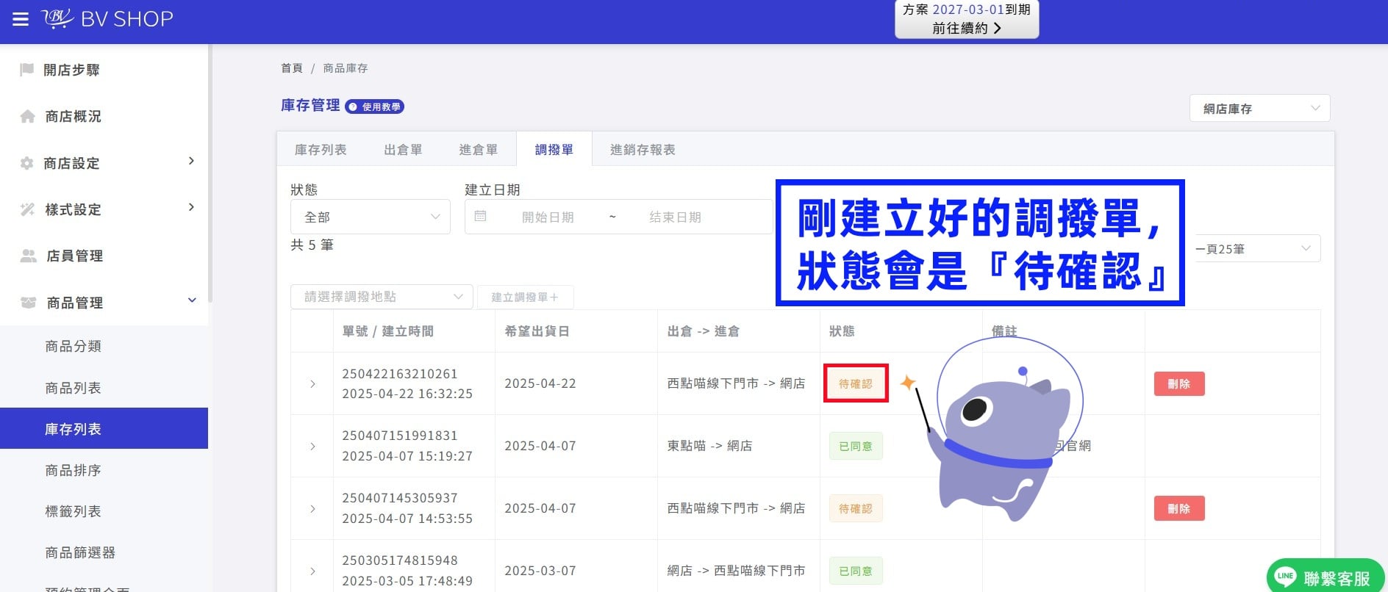Select the 調撥單 tab

pyautogui.click(x=554, y=149)
